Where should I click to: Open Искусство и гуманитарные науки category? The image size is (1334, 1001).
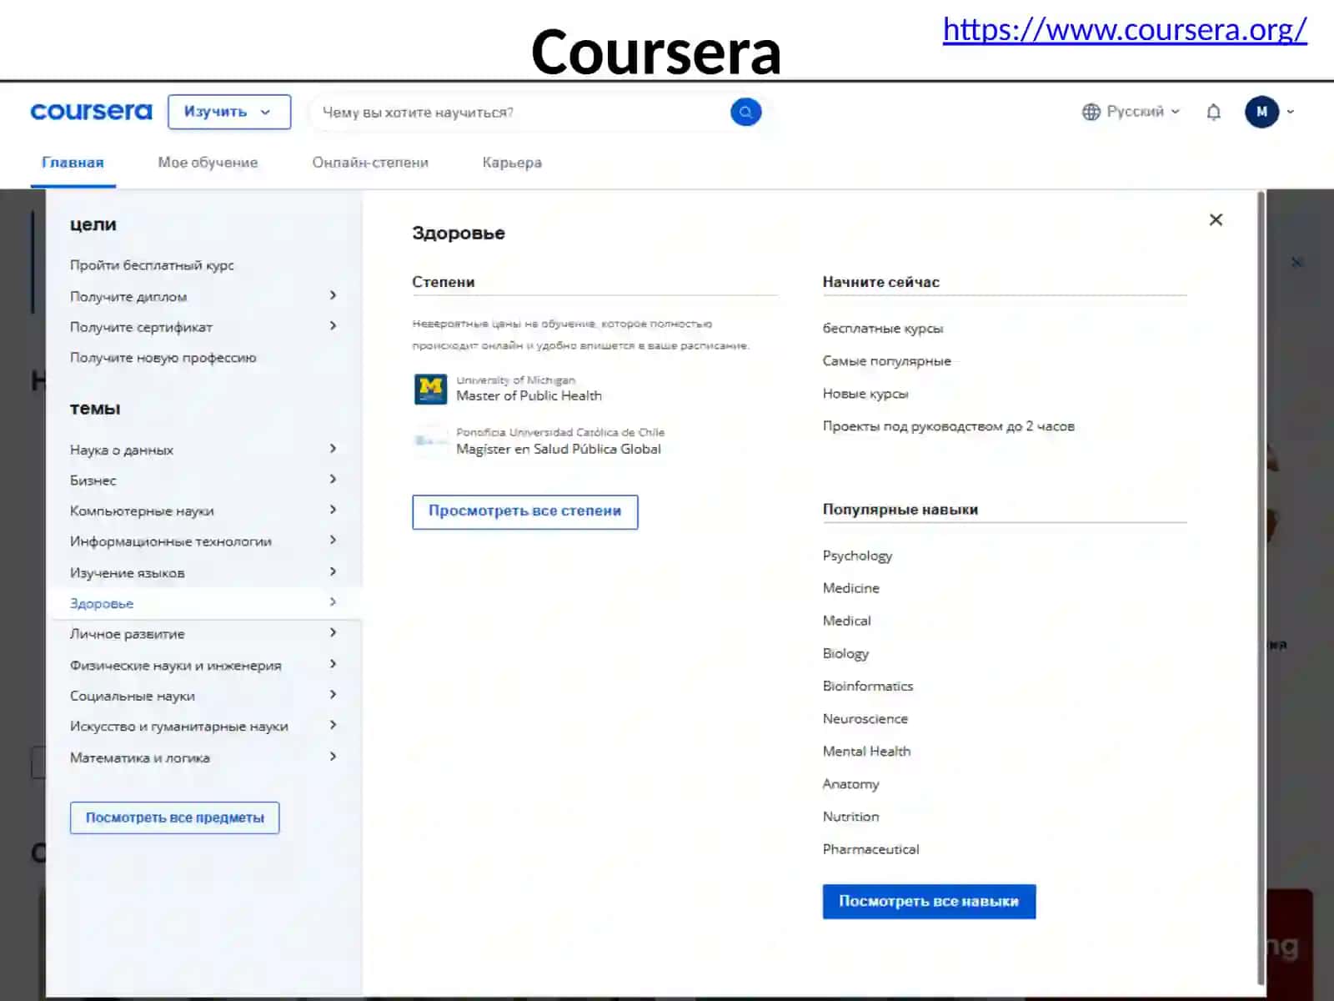click(x=204, y=727)
